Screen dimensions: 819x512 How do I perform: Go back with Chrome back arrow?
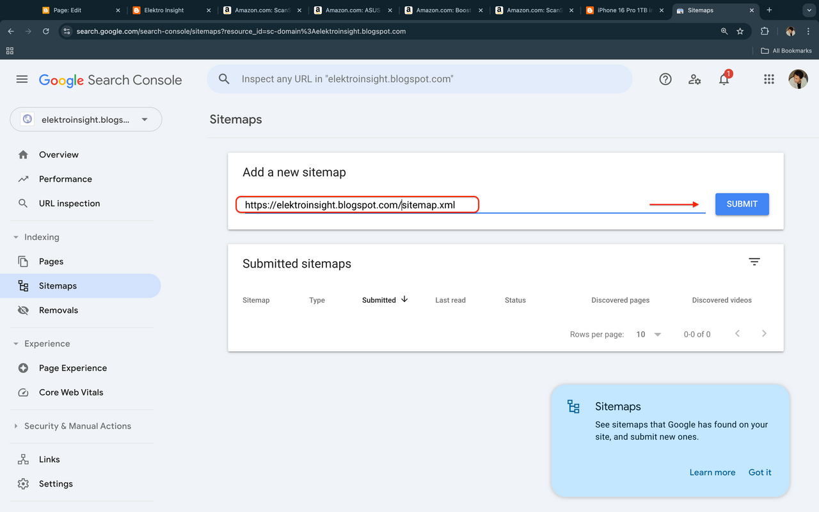(x=11, y=31)
